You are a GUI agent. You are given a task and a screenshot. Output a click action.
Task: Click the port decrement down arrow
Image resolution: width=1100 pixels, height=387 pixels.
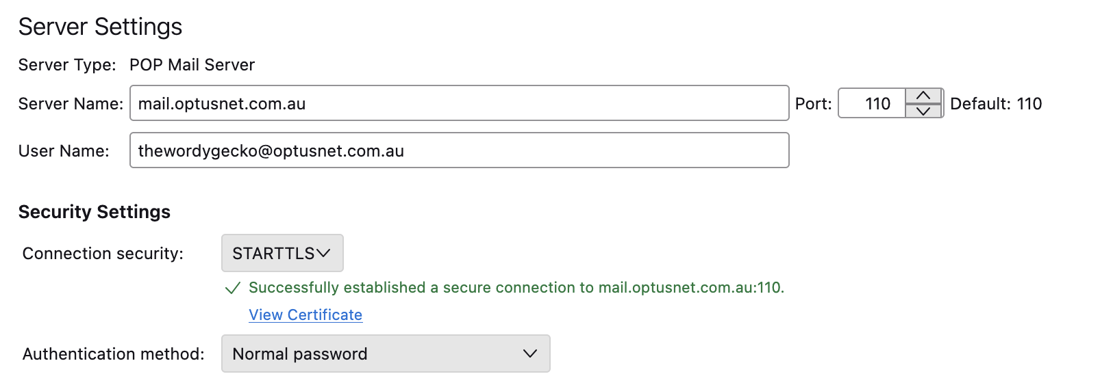tap(923, 111)
